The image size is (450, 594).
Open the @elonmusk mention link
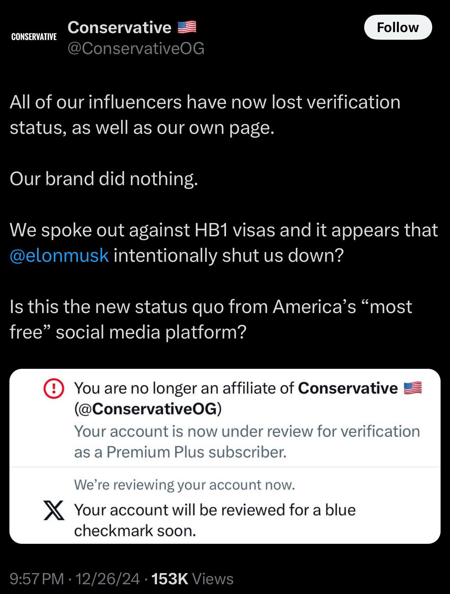[59, 255]
